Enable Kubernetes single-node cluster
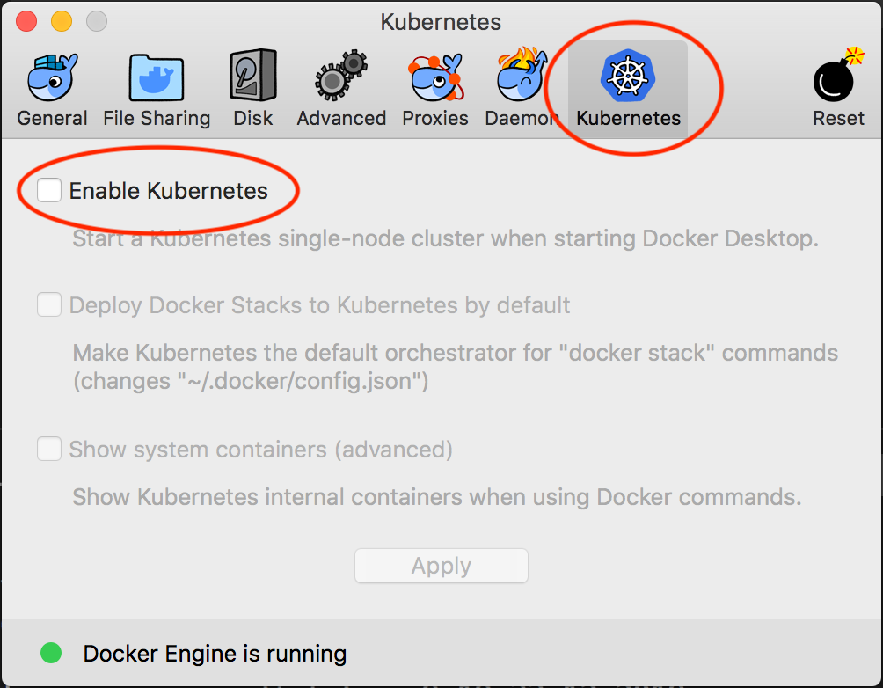The height and width of the screenshot is (688, 883). coord(49,190)
